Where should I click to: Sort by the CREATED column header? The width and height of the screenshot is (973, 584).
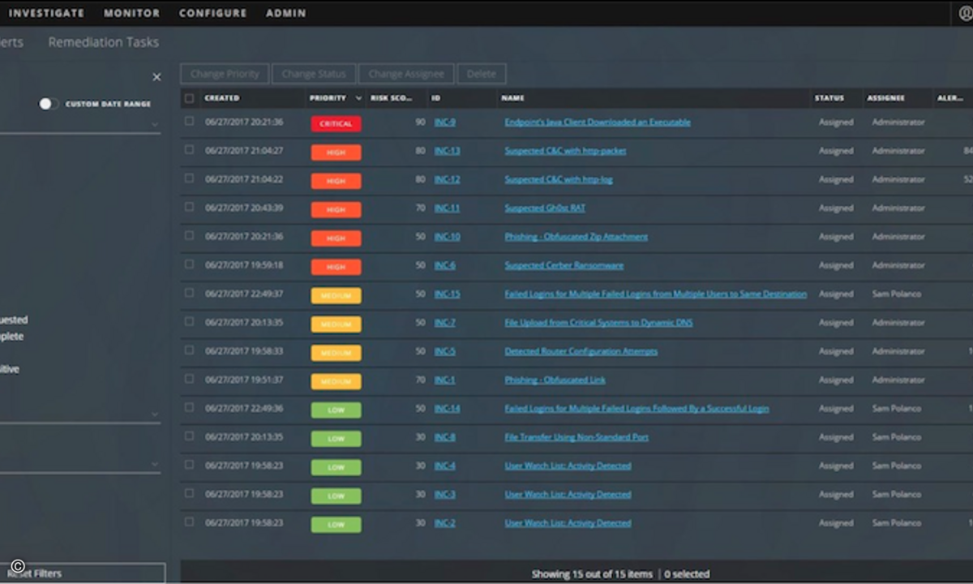[x=222, y=98]
